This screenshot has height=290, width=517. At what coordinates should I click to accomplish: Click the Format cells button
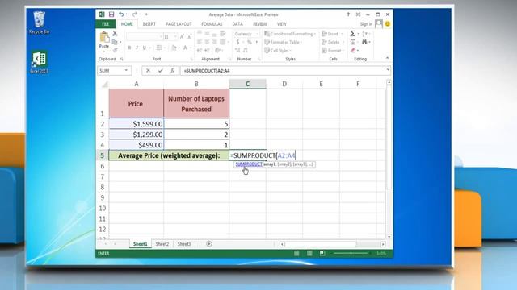pos(333,50)
